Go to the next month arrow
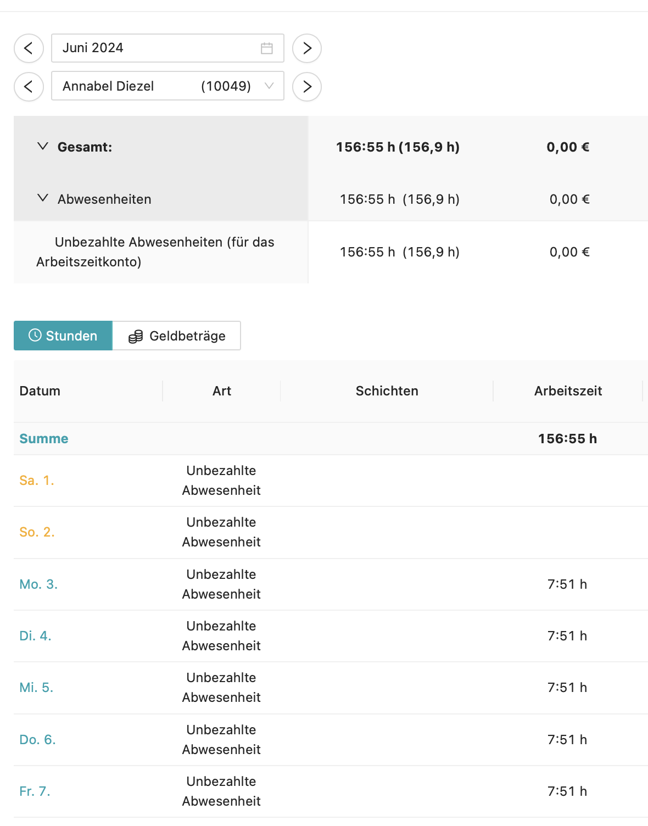 click(307, 48)
